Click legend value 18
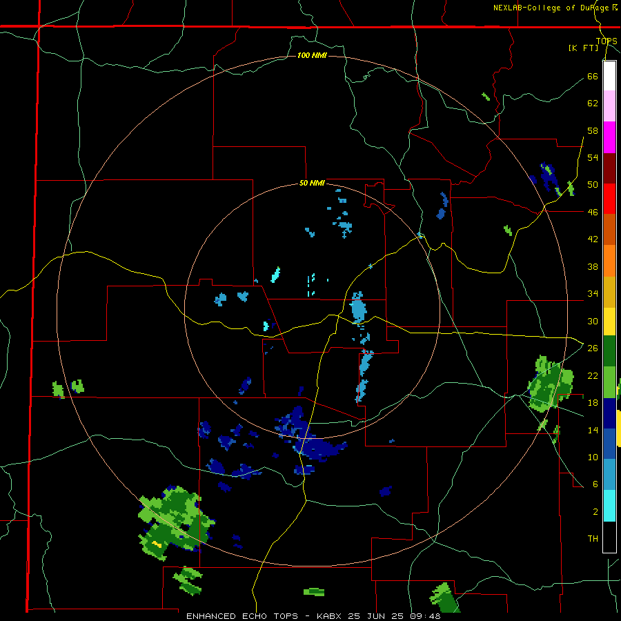621x621 pixels. [x=593, y=403]
